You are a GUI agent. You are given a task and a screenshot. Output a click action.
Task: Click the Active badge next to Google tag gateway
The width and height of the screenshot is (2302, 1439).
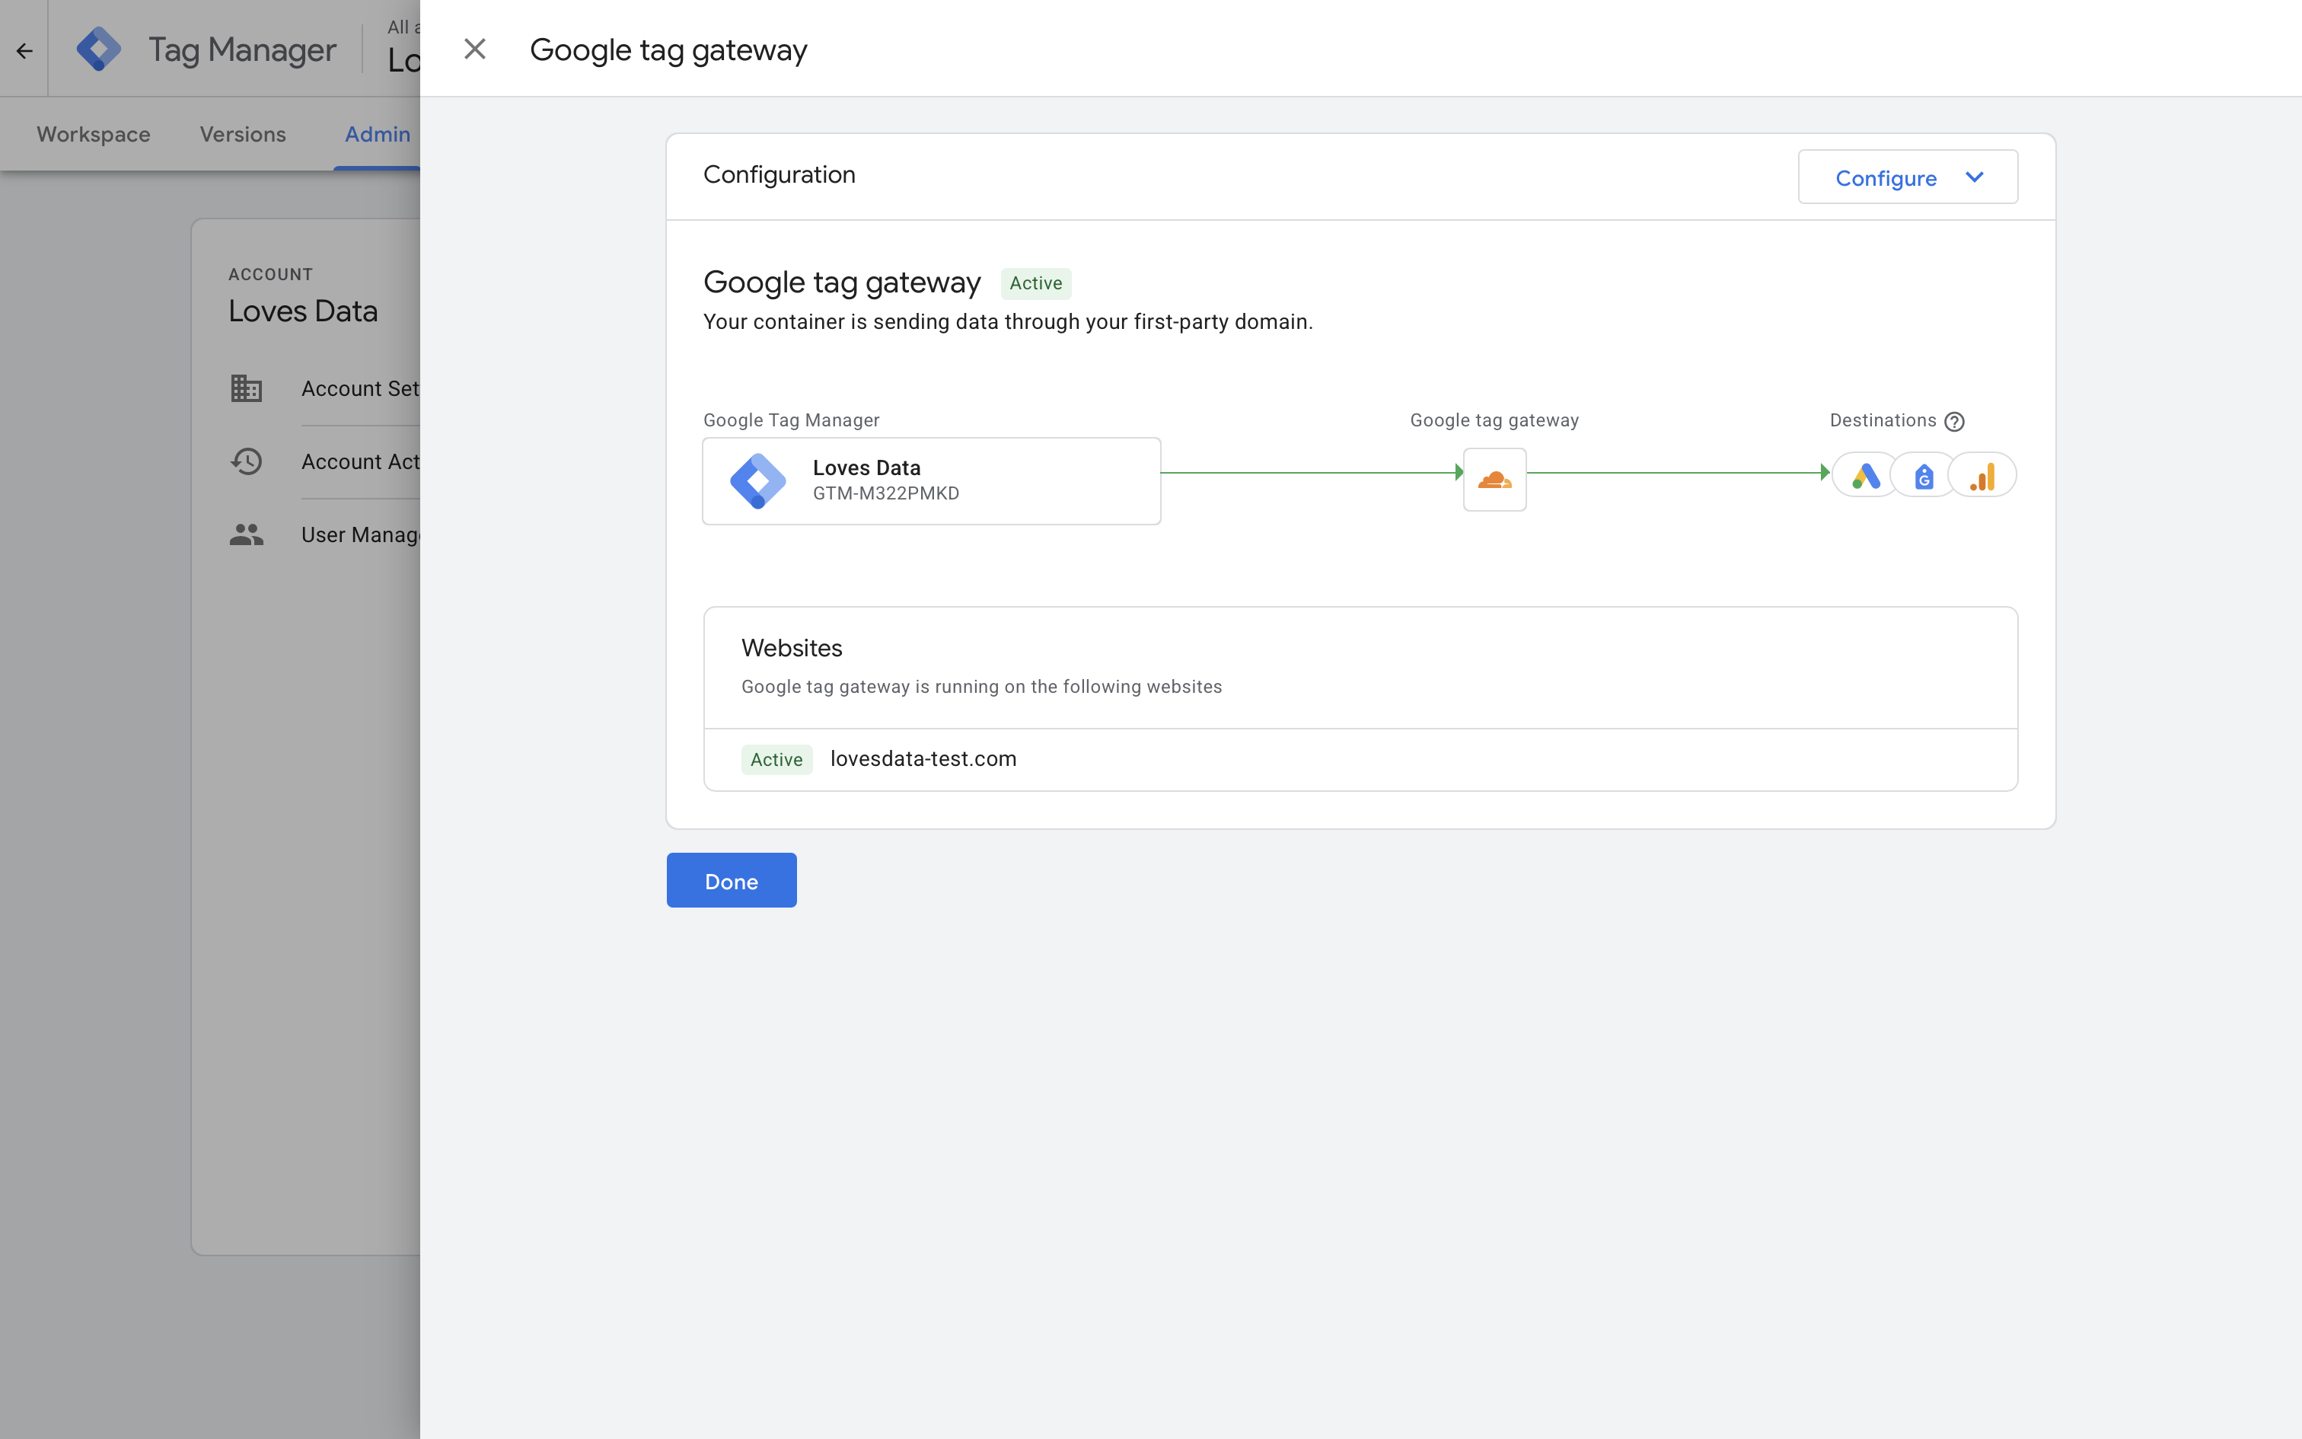pos(1036,282)
